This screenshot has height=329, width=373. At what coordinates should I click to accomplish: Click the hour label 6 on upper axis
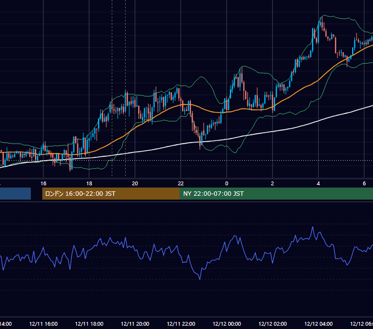(x=364, y=184)
